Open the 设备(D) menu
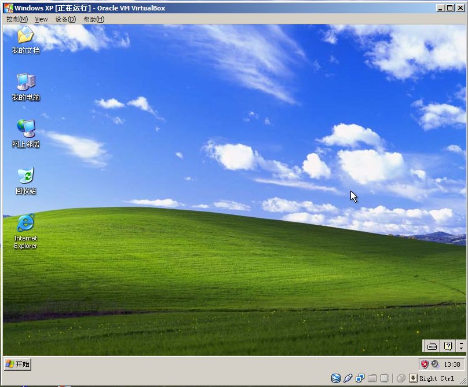Viewport: 468px width, 387px height. coord(65,19)
